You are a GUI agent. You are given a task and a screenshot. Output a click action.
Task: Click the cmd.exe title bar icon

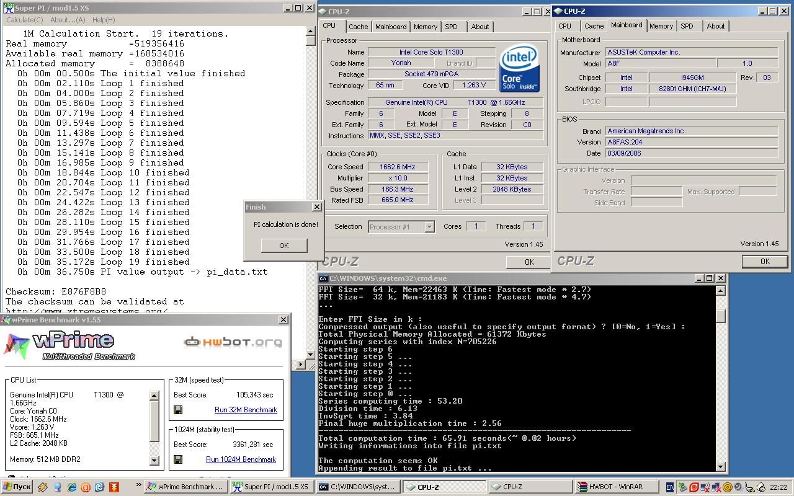(324, 278)
